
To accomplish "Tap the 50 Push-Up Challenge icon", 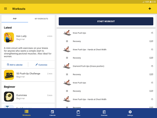I will click(x=9, y=75).
